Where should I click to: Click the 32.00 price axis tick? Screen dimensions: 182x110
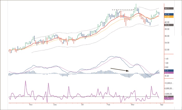[x=167, y=50]
